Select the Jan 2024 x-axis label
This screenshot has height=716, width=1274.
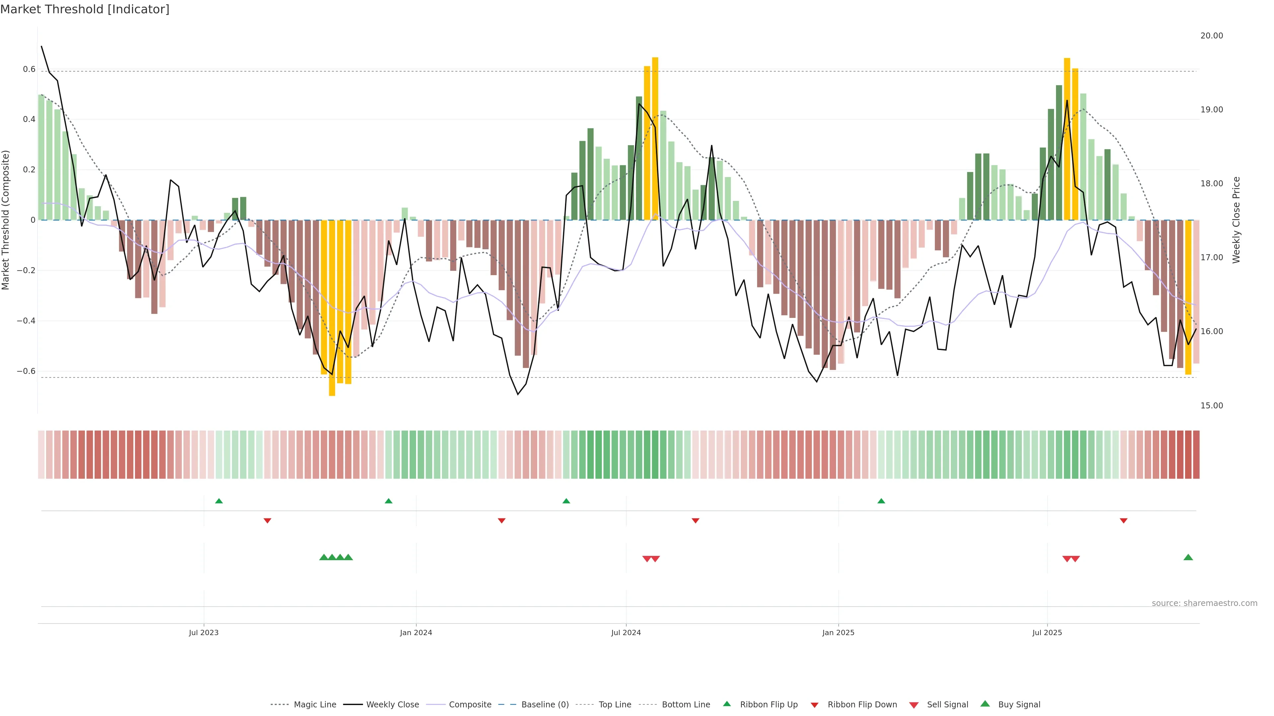416,632
